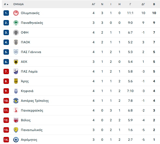
Task: Open the Κηφισιά team link
Action: [x=27, y=91]
